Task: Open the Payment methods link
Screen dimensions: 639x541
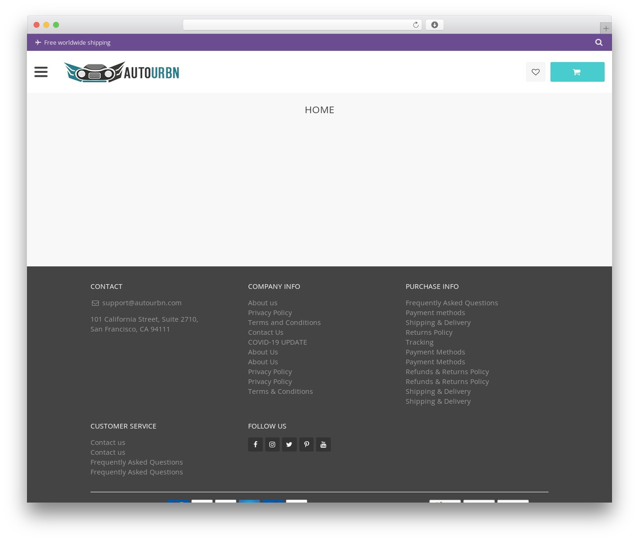Action: [x=435, y=312]
